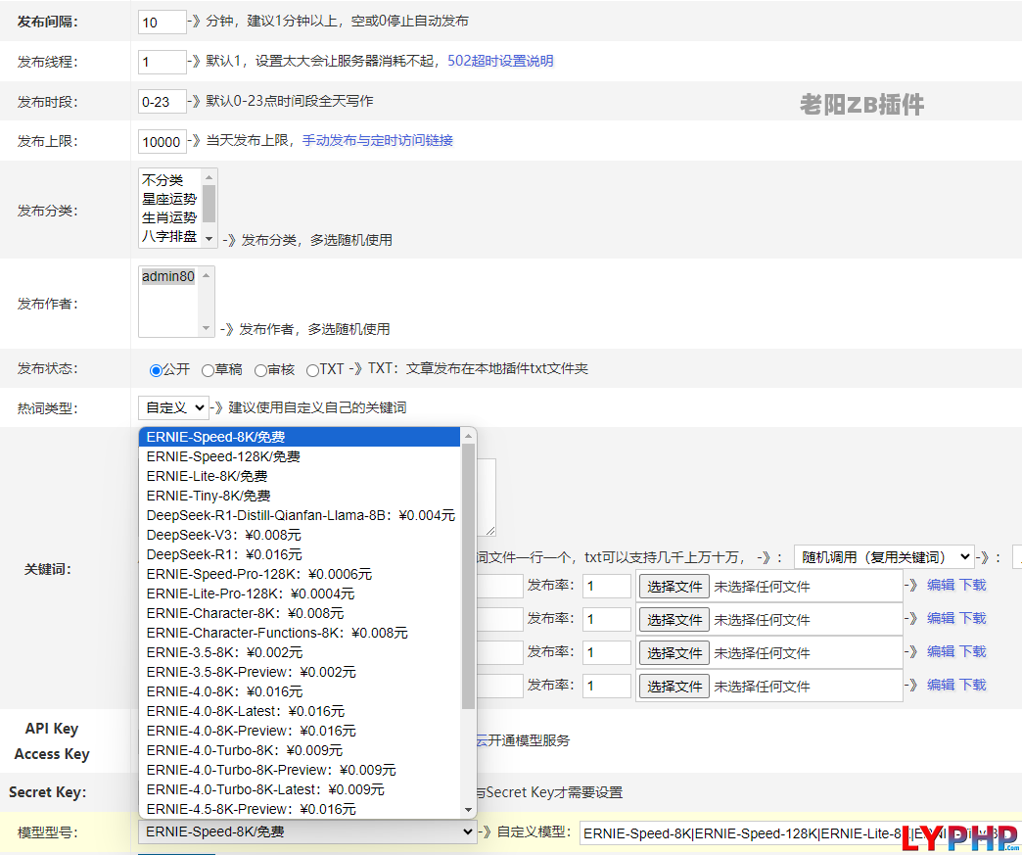
Task: Select 生肖运势 in the 发布分类 list
Action: point(169,217)
